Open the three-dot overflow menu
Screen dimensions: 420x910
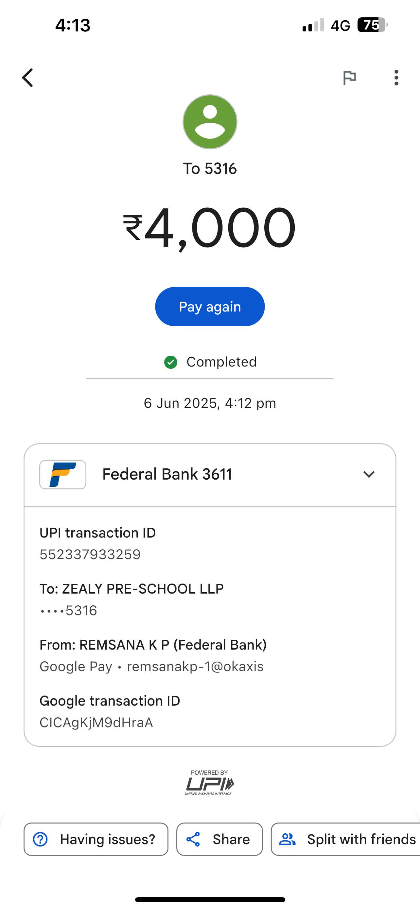pos(396,78)
